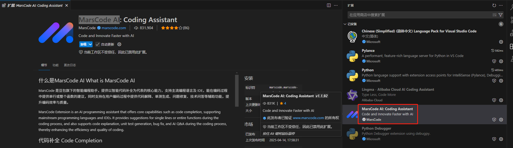513x148 pixels.
Task: Click the large MarsCode logo image
Action: pyautogui.click(x=56, y=33)
